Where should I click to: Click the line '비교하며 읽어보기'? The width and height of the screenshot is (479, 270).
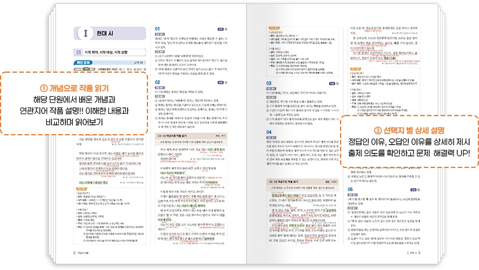pos(74,122)
